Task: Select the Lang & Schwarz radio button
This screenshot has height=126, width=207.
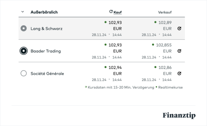Action: point(24,28)
